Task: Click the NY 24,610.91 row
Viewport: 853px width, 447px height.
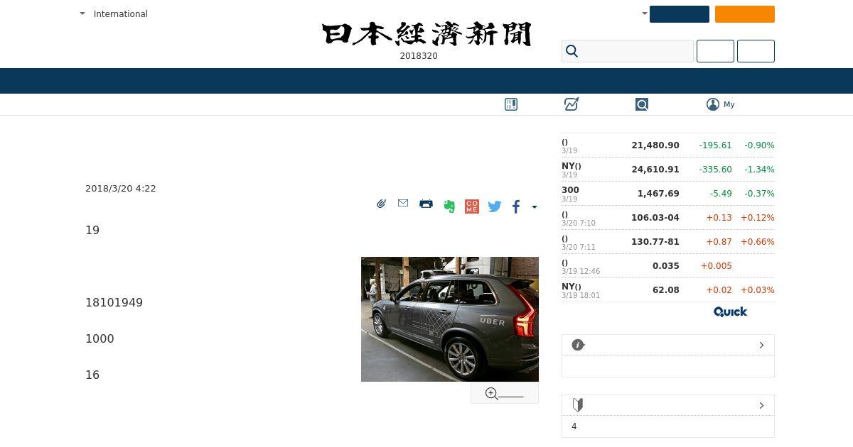Action: [668, 170]
